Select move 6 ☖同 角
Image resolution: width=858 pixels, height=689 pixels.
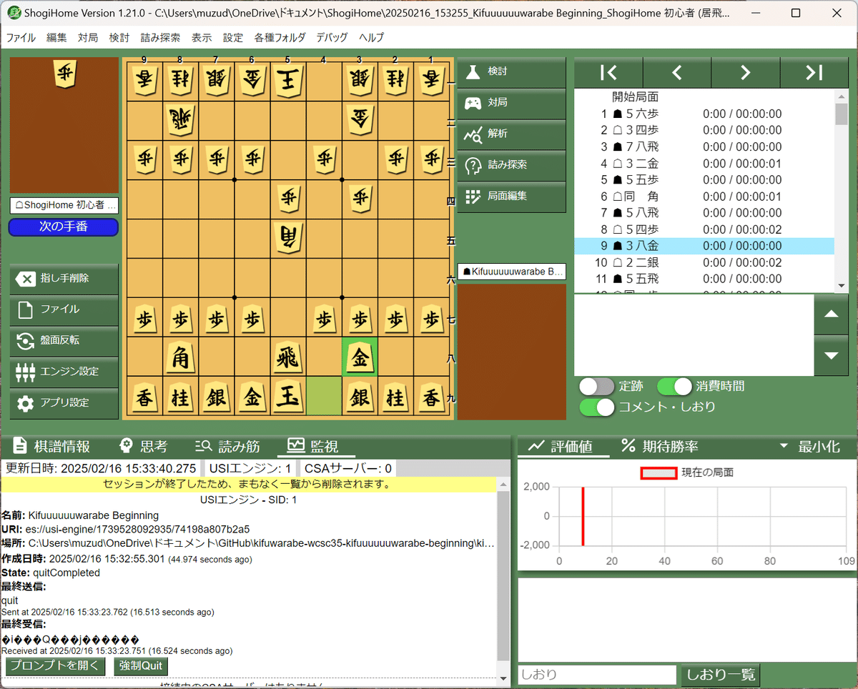pos(705,197)
